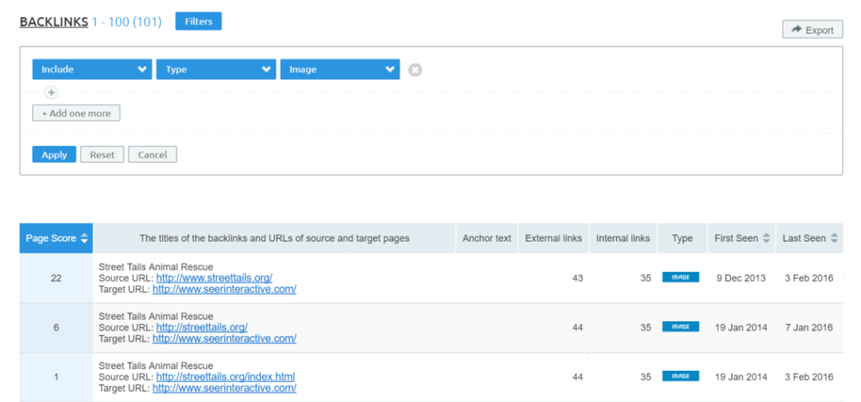Click the BACKLINKS heading link
Image resolution: width=861 pixels, height=402 pixels.
[x=54, y=22]
